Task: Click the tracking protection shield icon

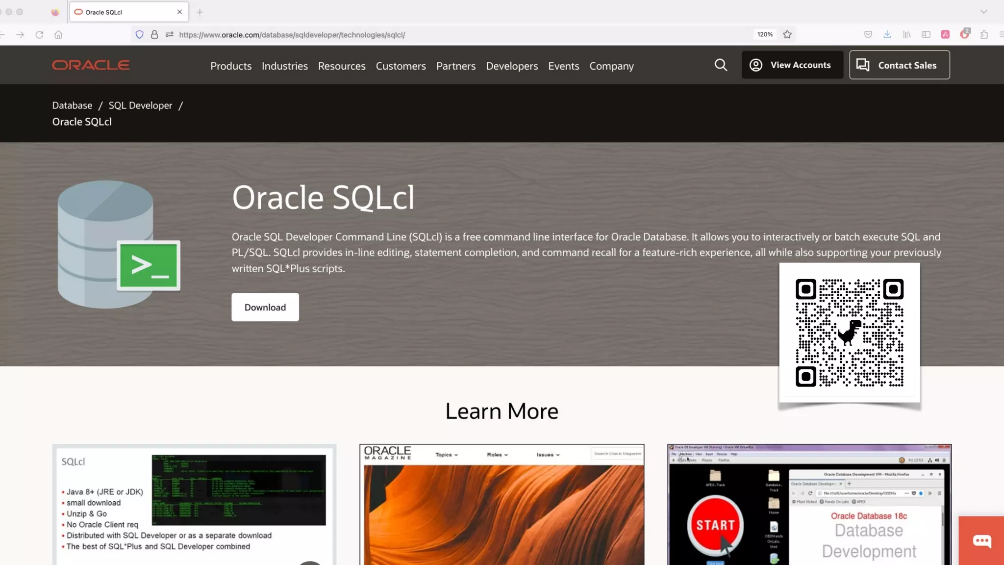Action: [x=139, y=34]
